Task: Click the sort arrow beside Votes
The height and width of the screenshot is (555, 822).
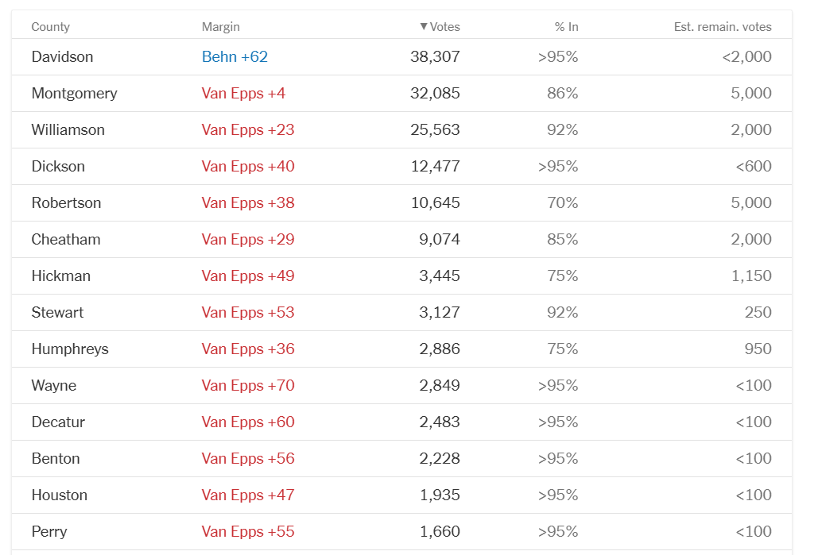Action: [x=424, y=27]
